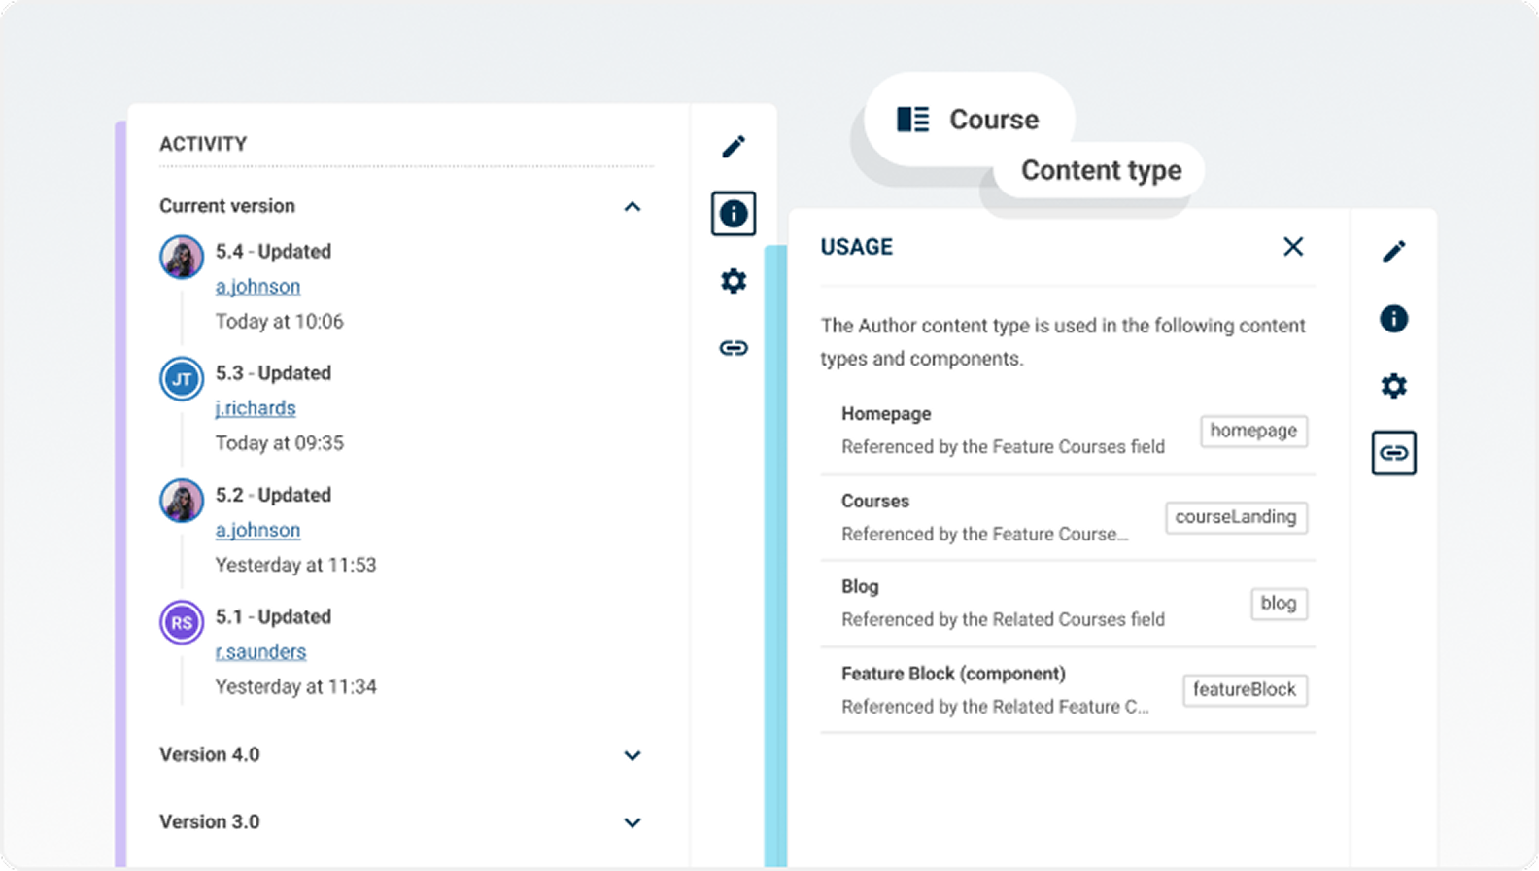
Task: Click the courseLanding tag
Action: [x=1236, y=517]
